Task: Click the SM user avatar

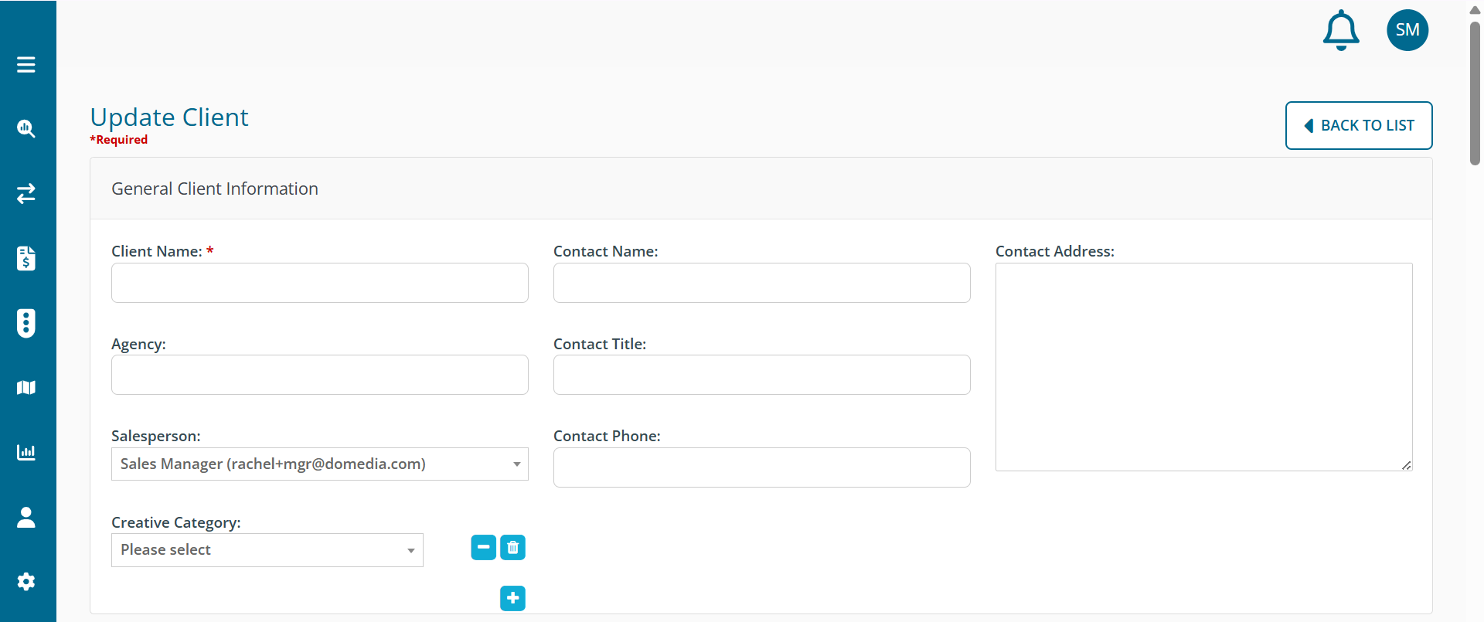Action: [x=1407, y=30]
